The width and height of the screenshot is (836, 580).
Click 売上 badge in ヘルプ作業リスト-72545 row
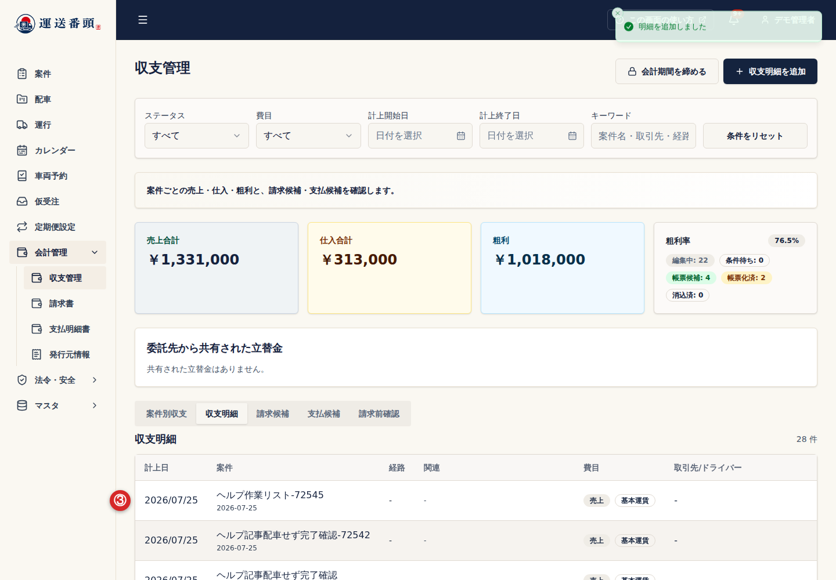[x=597, y=501]
